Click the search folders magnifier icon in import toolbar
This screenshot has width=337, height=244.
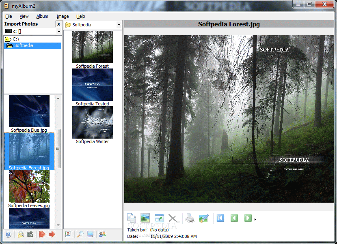click(x=21, y=234)
